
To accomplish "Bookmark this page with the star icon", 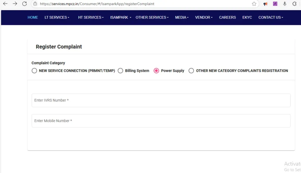I will [x=254, y=4].
